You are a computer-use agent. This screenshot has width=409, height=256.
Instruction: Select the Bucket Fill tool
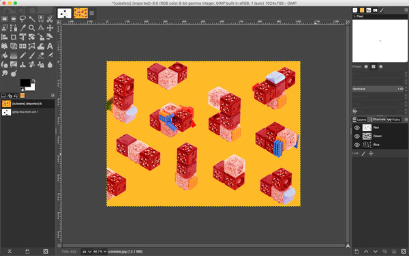point(5,55)
